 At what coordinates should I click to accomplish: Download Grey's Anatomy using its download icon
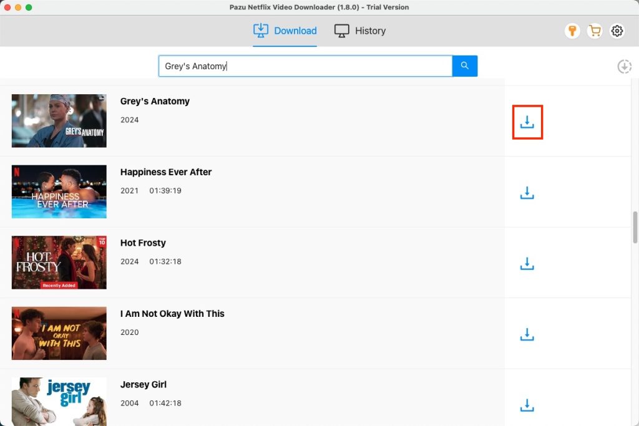point(527,122)
